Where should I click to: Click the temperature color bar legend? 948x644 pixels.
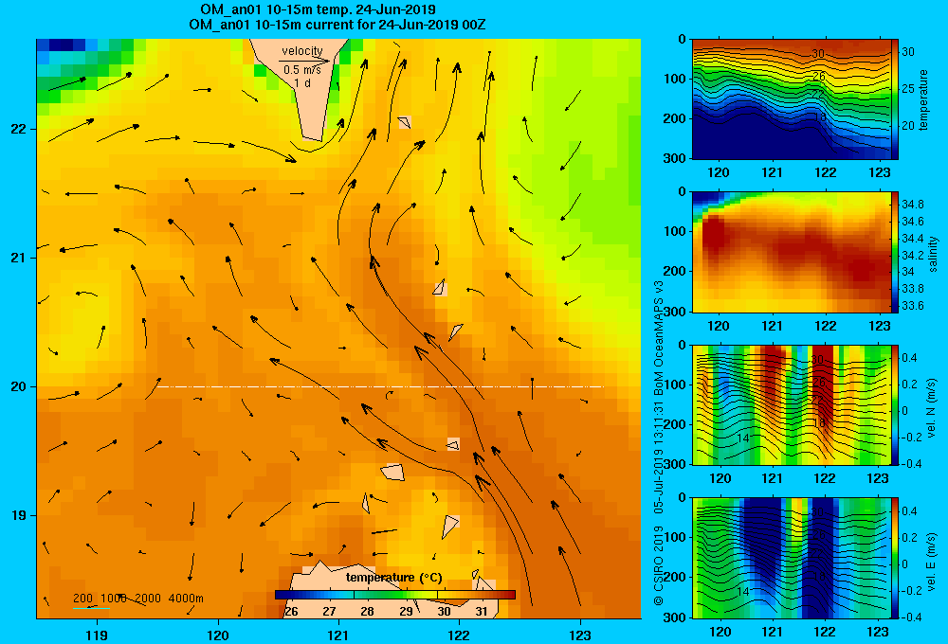394,595
